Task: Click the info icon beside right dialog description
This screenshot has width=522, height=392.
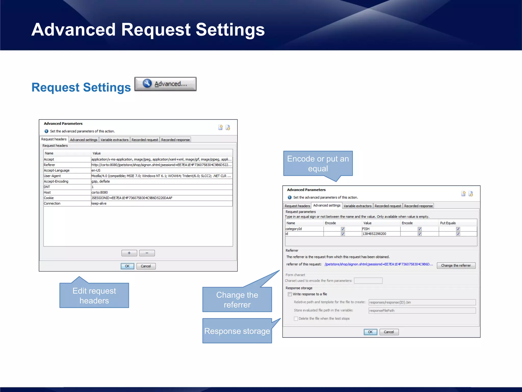Action: [x=290, y=197]
